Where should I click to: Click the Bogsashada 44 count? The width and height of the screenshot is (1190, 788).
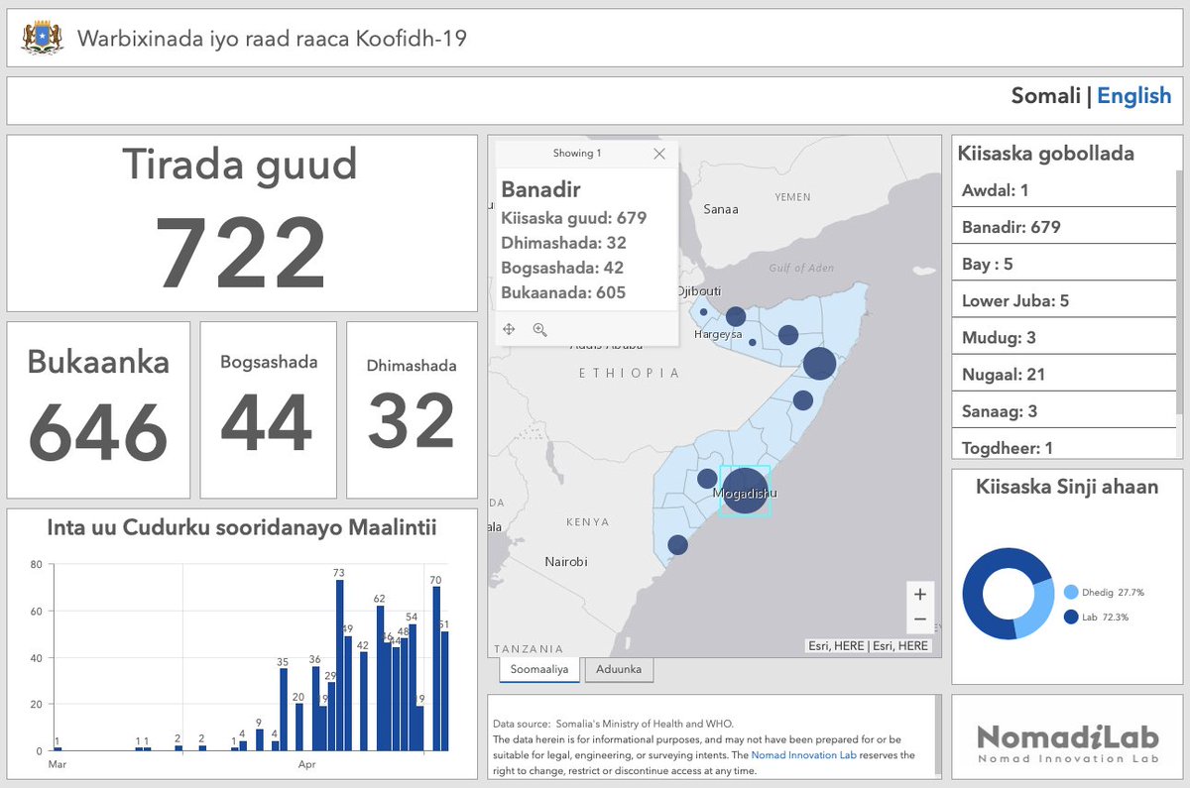tap(267, 423)
